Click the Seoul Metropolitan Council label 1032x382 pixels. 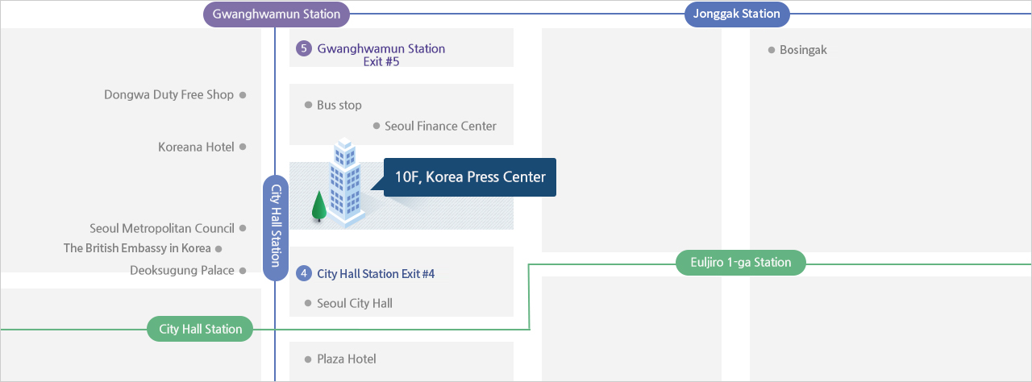pos(162,228)
